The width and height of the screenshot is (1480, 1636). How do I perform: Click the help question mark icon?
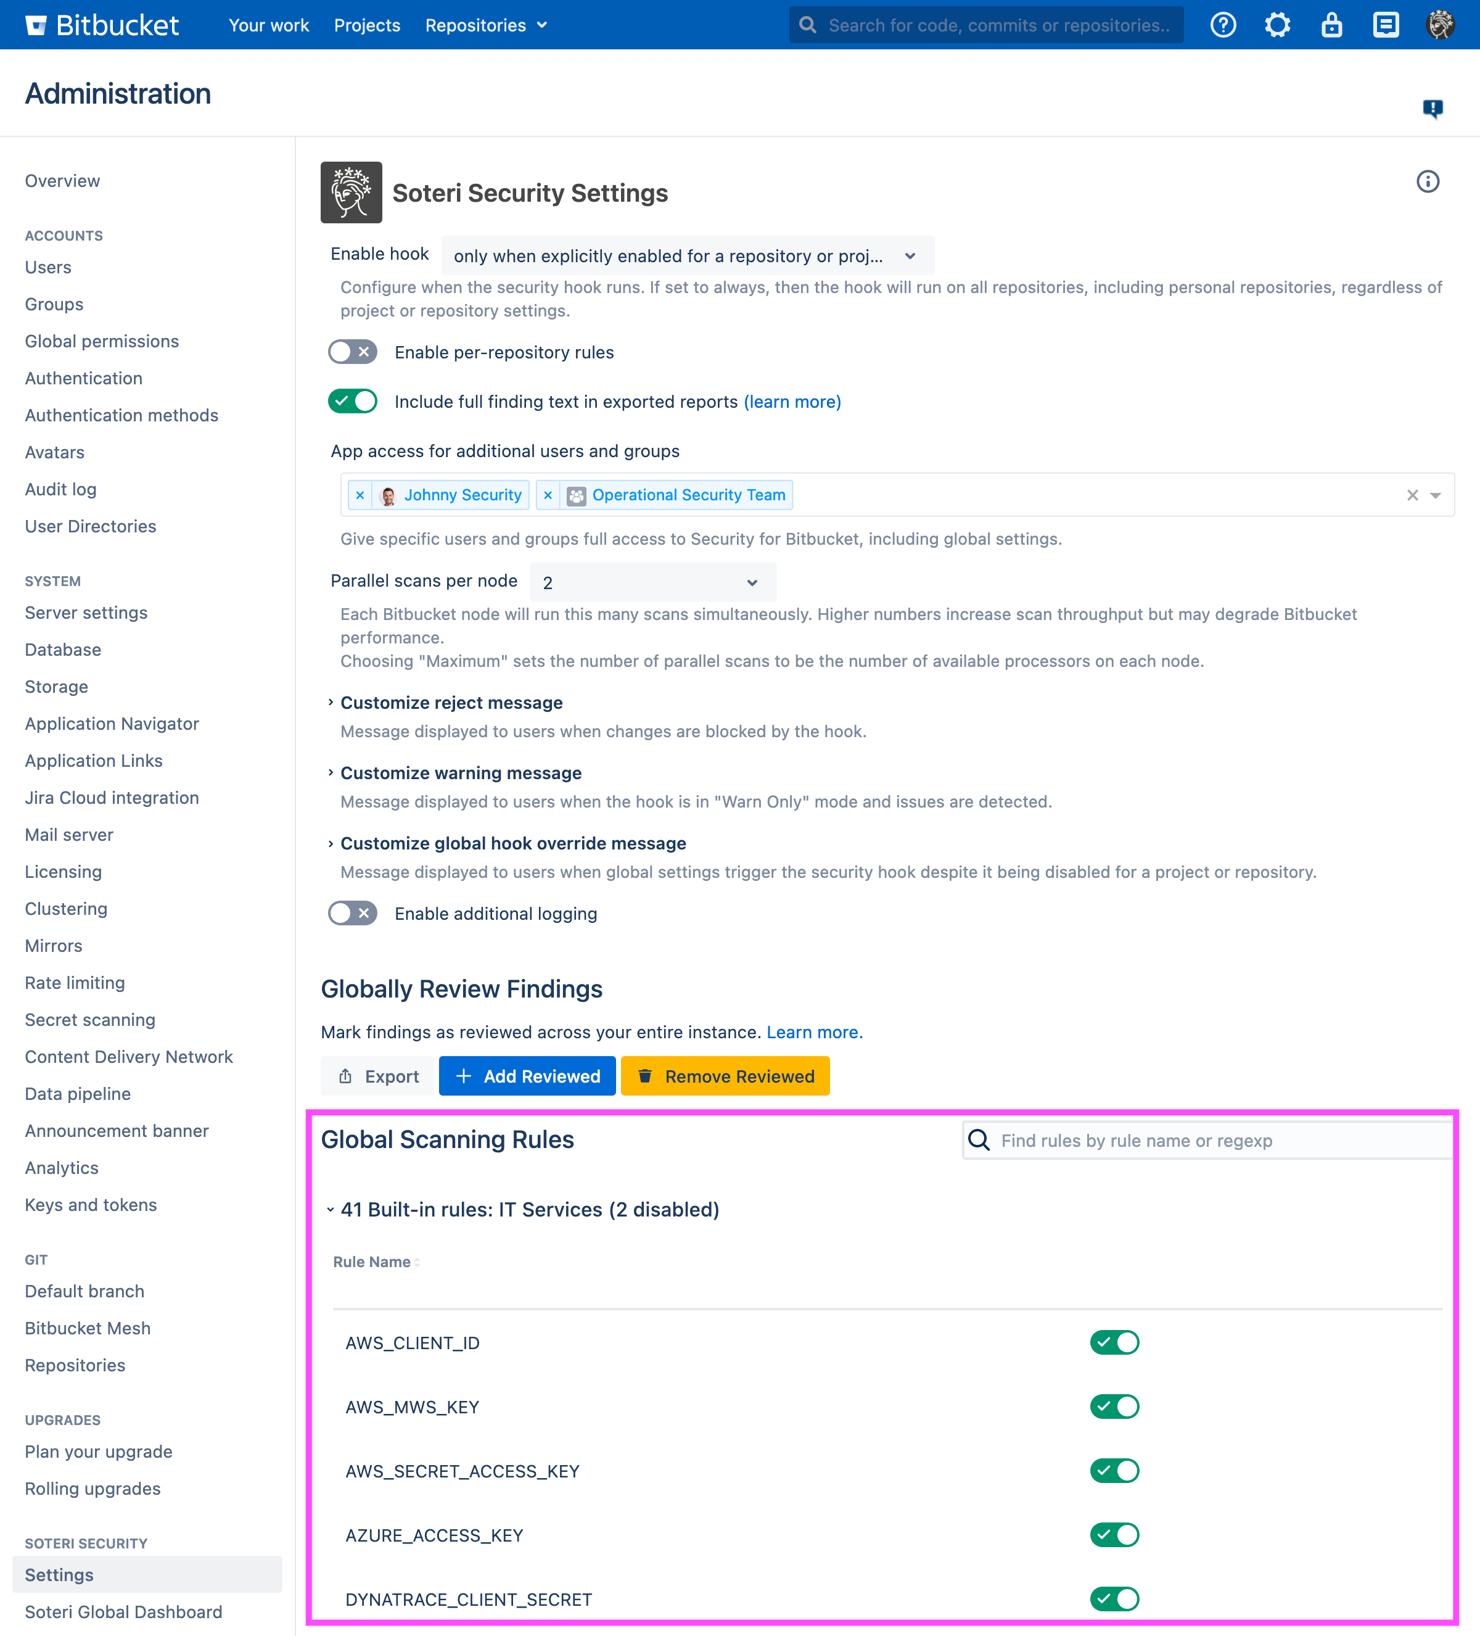1223,25
